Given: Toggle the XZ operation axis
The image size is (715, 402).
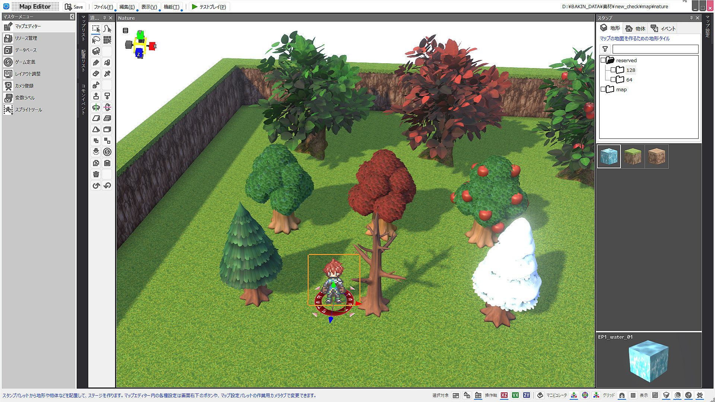Looking at the screenshot, I should [x=504, y=395].
